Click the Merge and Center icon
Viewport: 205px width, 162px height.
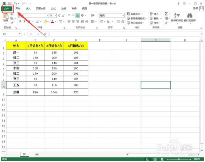(93, 22)
